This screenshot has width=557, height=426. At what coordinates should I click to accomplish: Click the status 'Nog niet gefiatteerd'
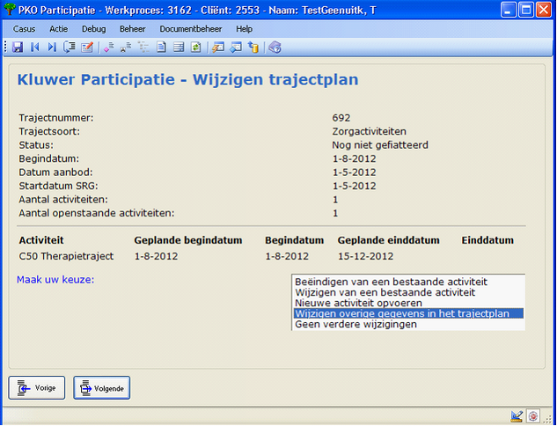point(380,145)
